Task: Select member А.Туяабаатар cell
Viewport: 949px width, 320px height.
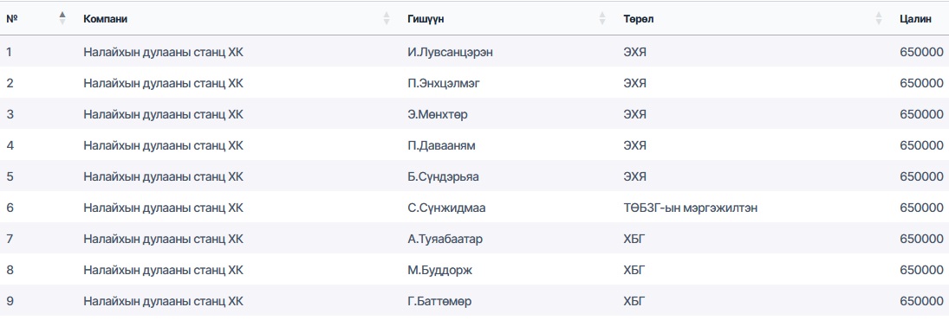Action: [445, 239]
